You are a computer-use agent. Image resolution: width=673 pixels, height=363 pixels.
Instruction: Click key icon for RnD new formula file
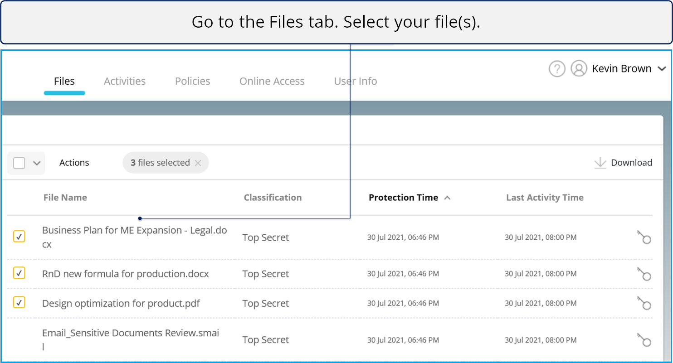pos(644,274)
